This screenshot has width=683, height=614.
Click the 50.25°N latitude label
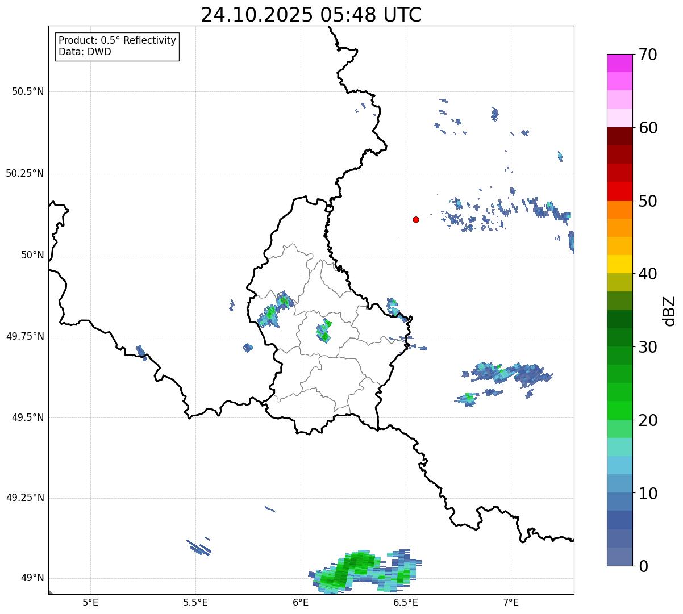[25, 173]
